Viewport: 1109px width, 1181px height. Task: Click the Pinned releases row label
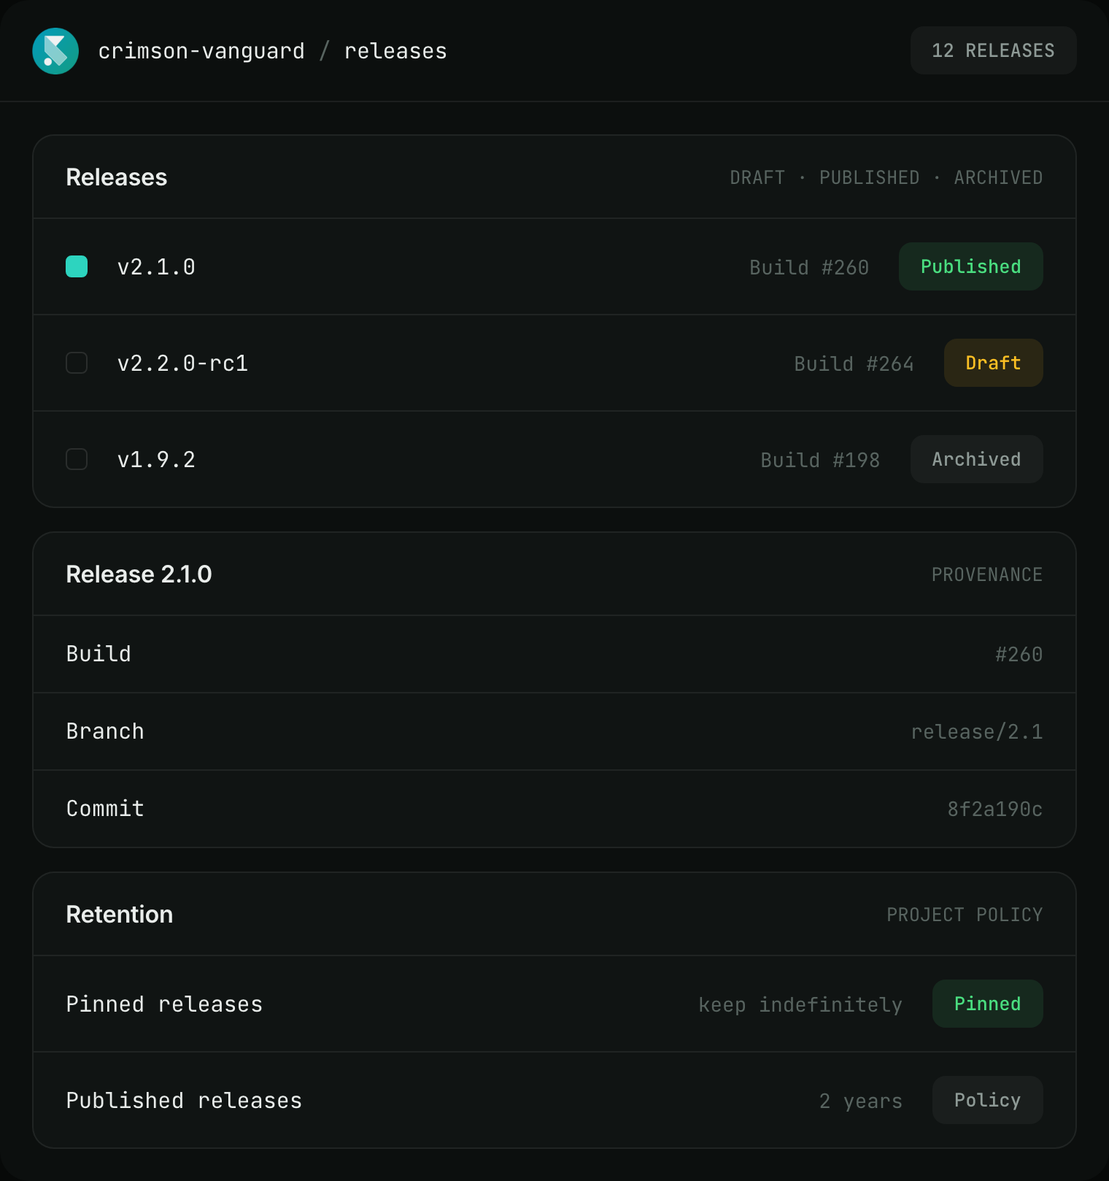point(164,1004)
